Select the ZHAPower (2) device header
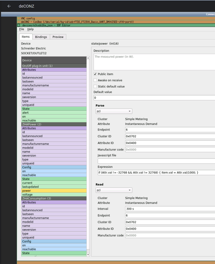This screenshot has height=264, width=215. point(54,124)
